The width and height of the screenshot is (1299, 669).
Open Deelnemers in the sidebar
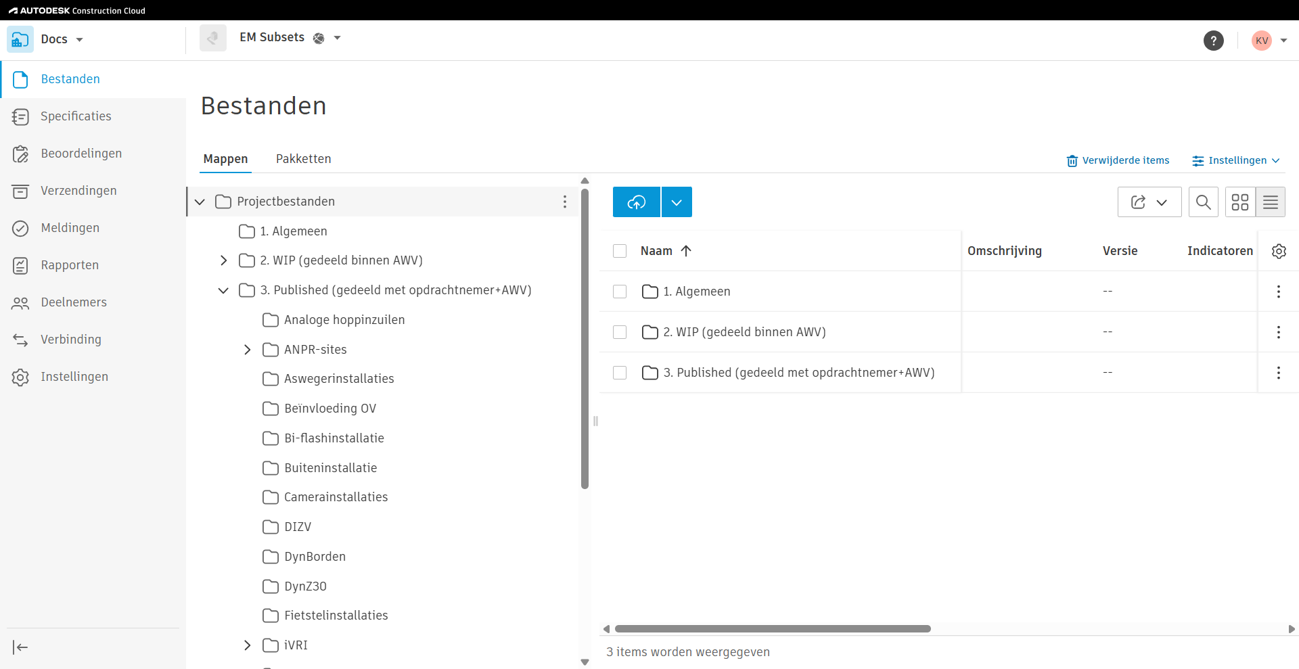(x=74, y=302)
